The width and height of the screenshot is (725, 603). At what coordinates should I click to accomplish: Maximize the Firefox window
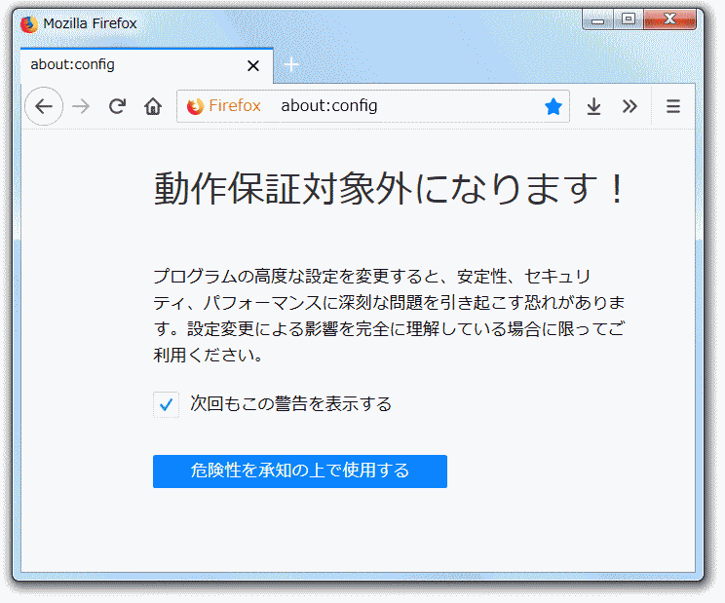[x=629, y=19]
